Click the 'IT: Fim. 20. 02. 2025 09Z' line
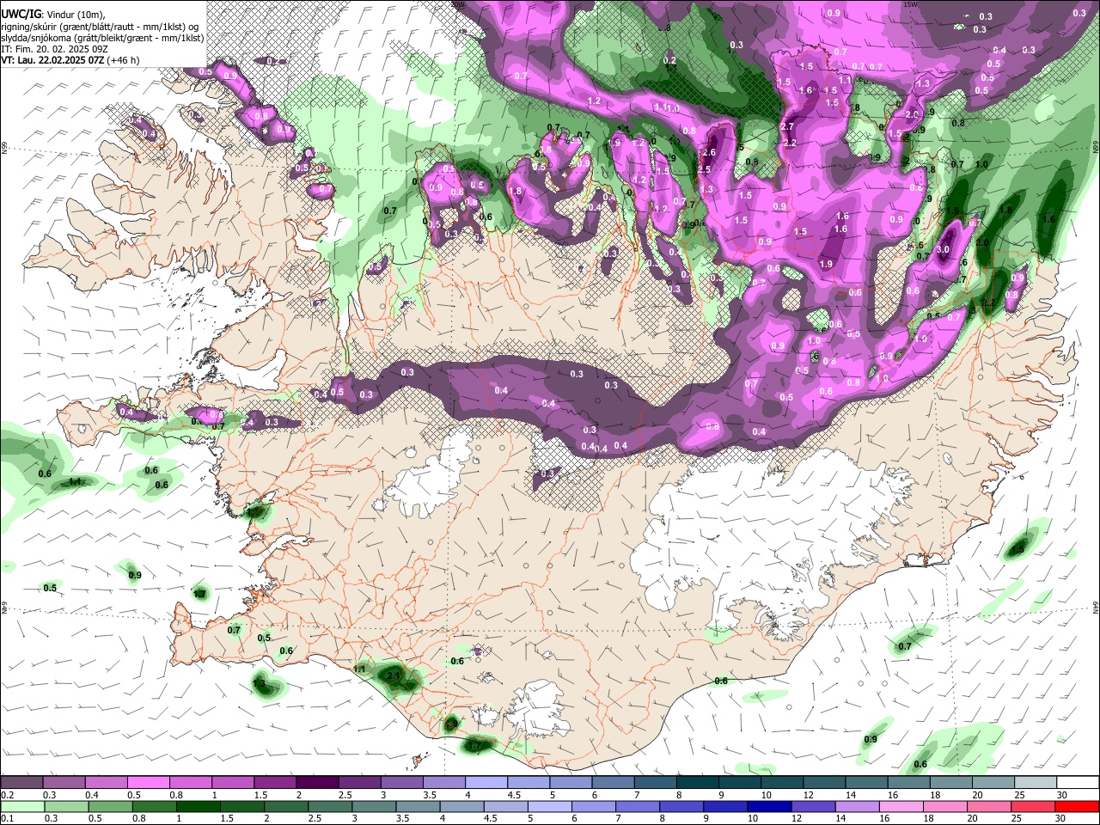1100x825 pixels. point(54,49)
